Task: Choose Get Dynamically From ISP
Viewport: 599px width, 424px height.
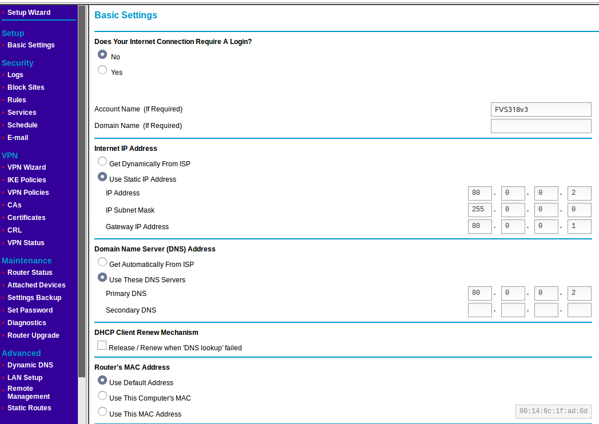Action: pyautogui.click(x=102, y=162)
